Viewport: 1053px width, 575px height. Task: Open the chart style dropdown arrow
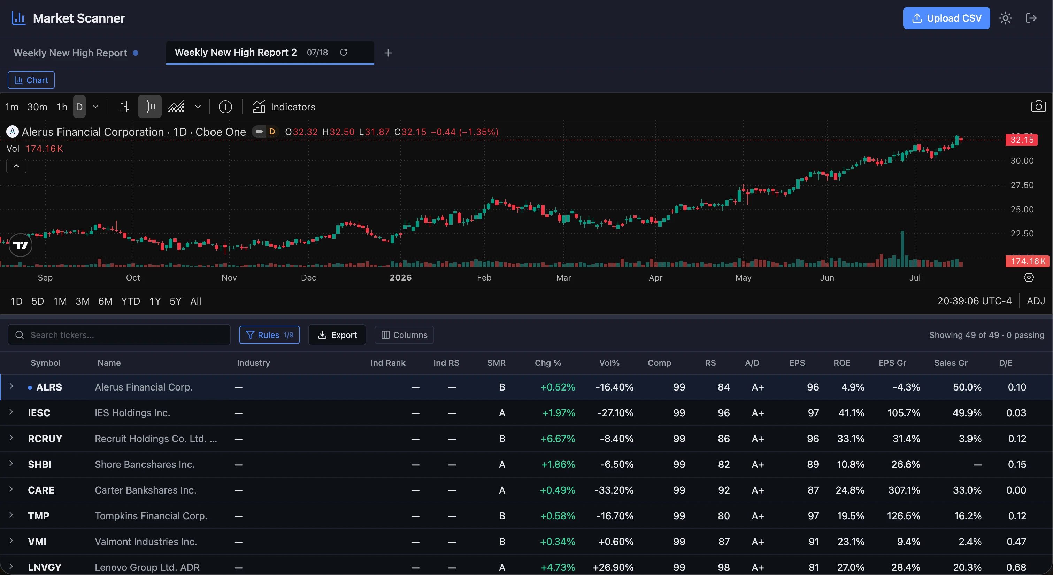(198, 107)
